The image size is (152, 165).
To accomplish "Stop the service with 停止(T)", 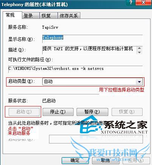I will [58, 112].
